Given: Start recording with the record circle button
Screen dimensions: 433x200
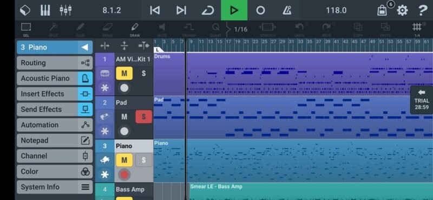Looking at the screenshot, I should coord(260,10).
